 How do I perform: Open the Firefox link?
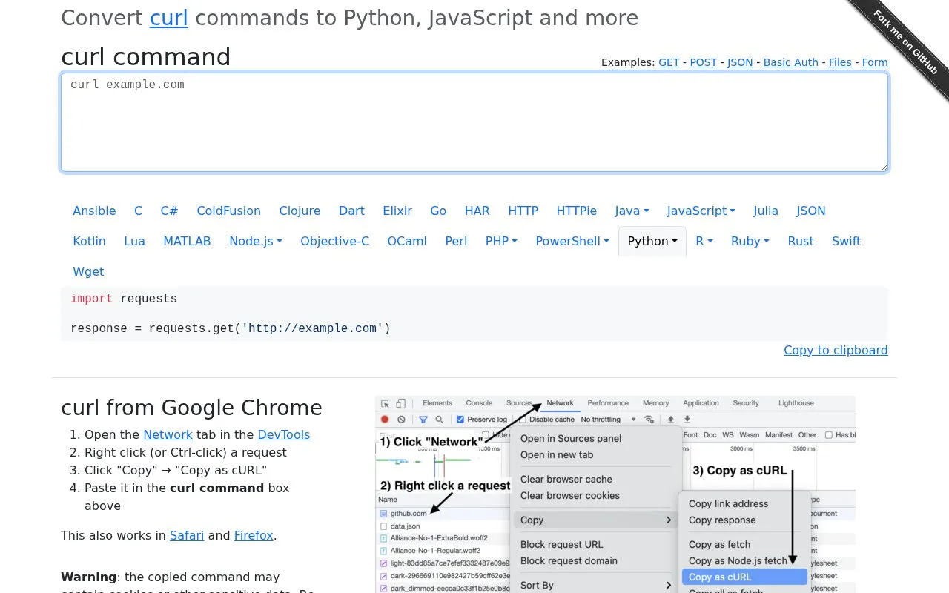pos(254,535)
